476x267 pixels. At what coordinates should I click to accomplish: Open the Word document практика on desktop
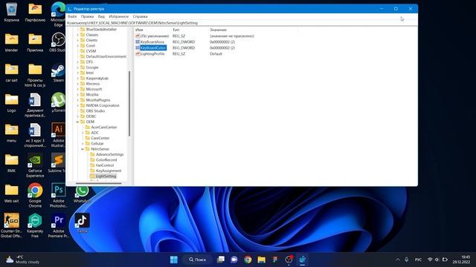coord(35,105)
